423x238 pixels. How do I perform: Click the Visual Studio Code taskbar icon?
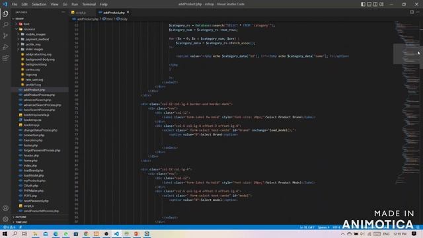point(116,233)
